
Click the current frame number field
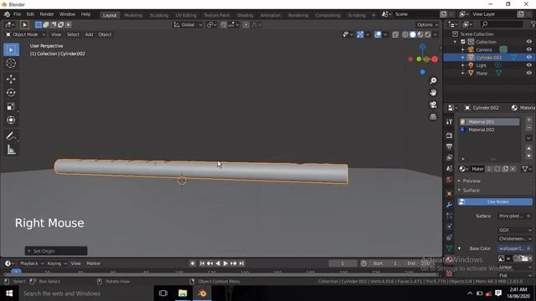pos(343,263)
